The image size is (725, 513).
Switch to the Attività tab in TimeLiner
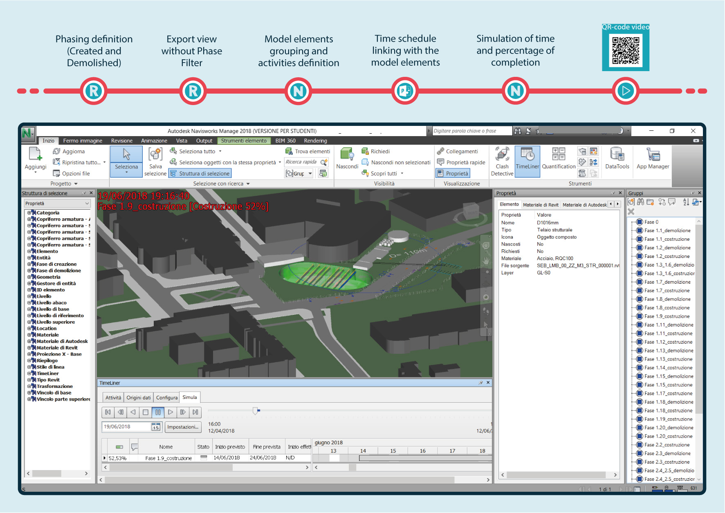113,398
